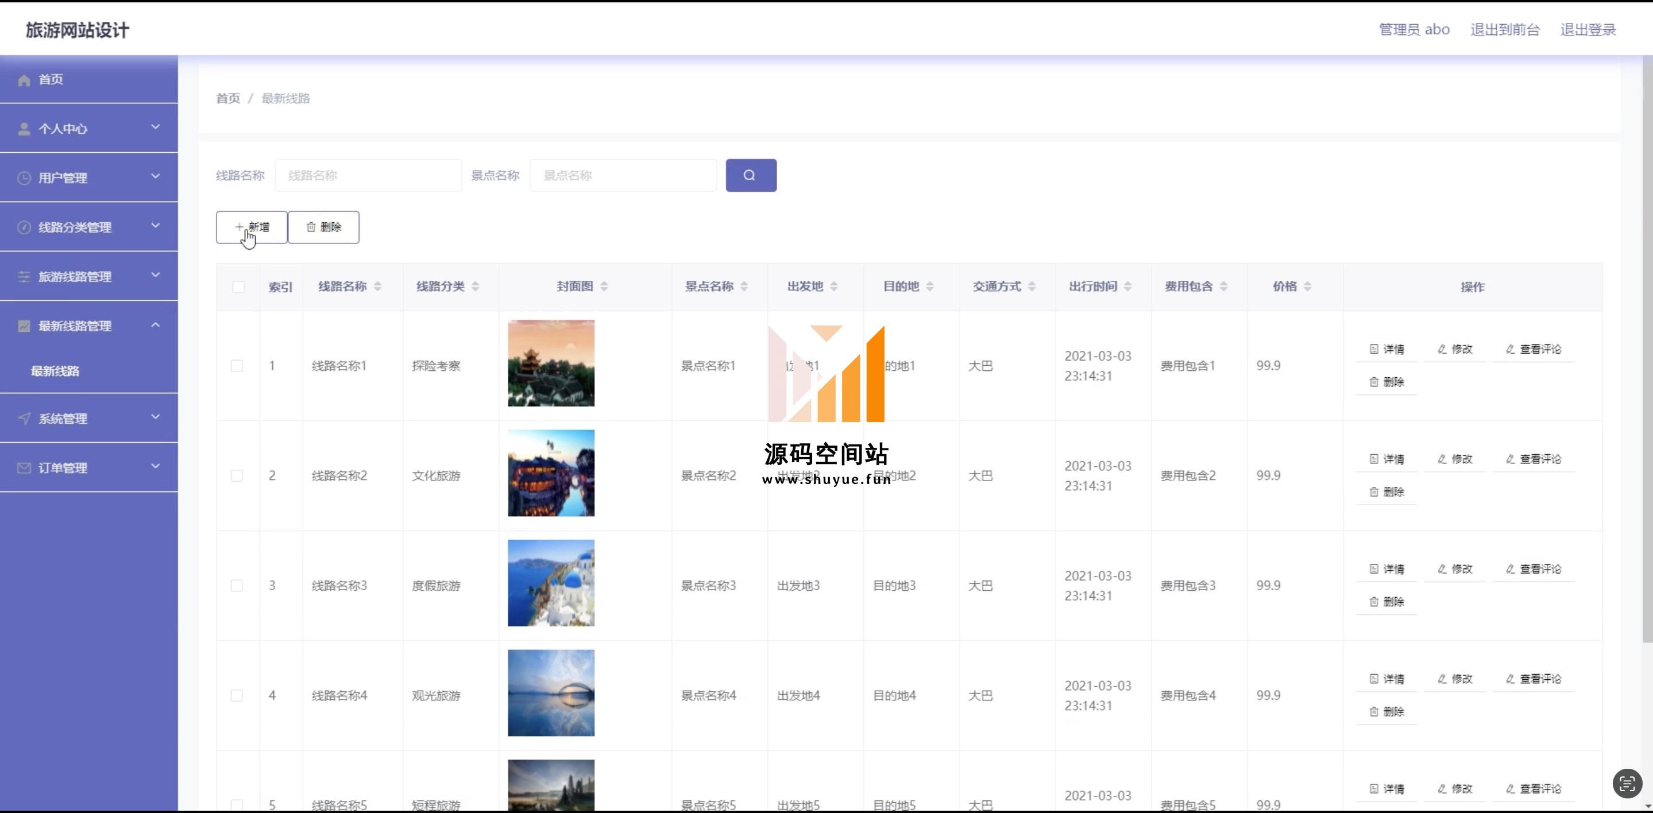Check the checkbox for row 3

pos(237,586)
